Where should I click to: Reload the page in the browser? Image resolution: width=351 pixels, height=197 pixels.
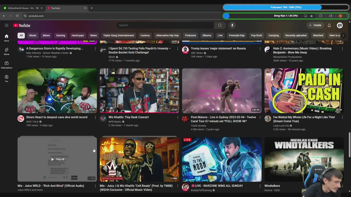coord(17,16)
